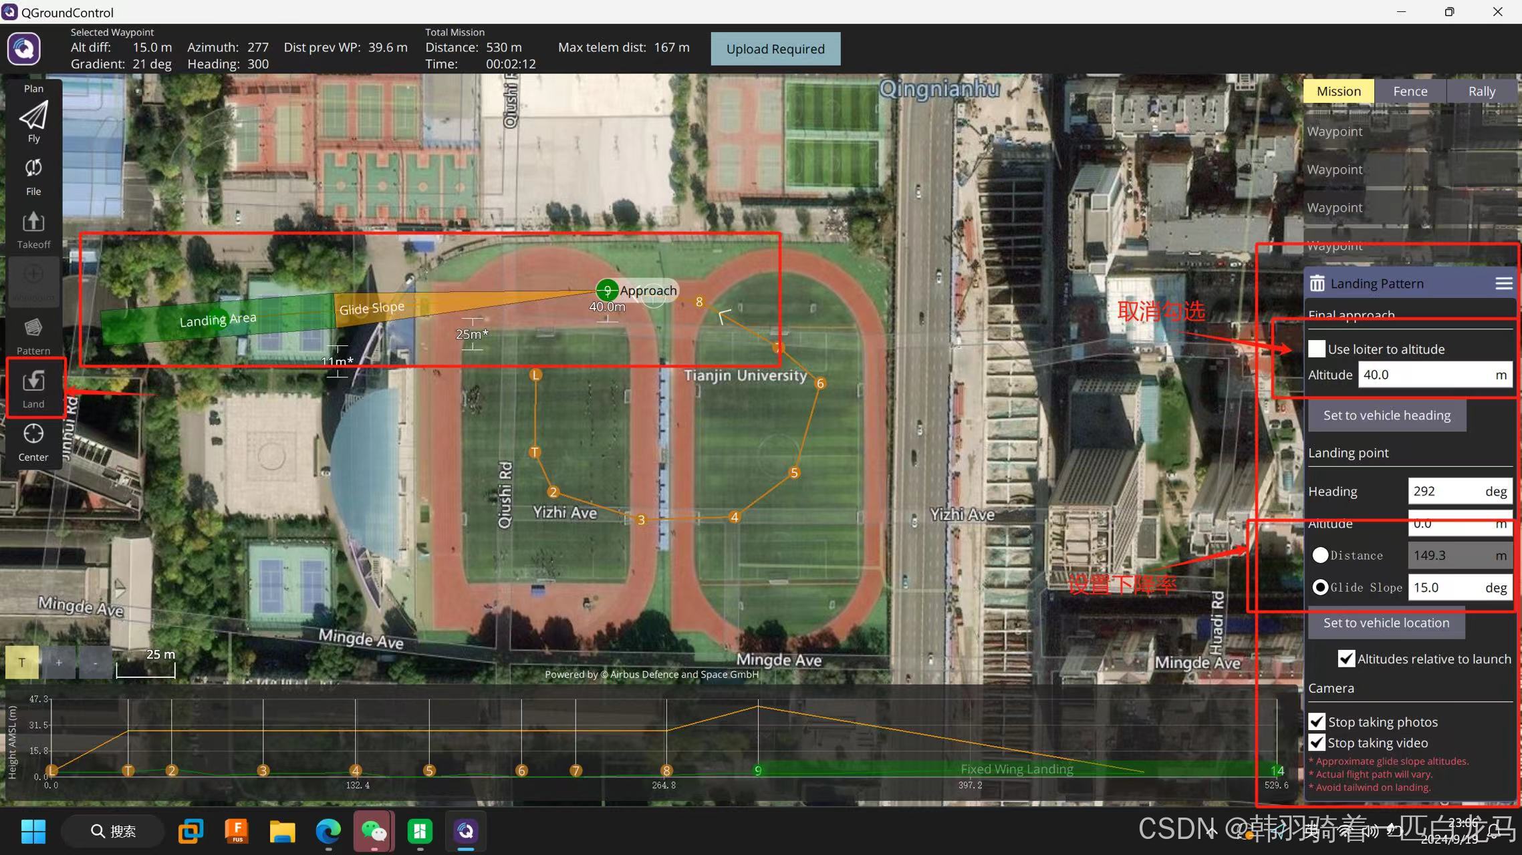Click the Glide Slope degree field

(1445, 587)
